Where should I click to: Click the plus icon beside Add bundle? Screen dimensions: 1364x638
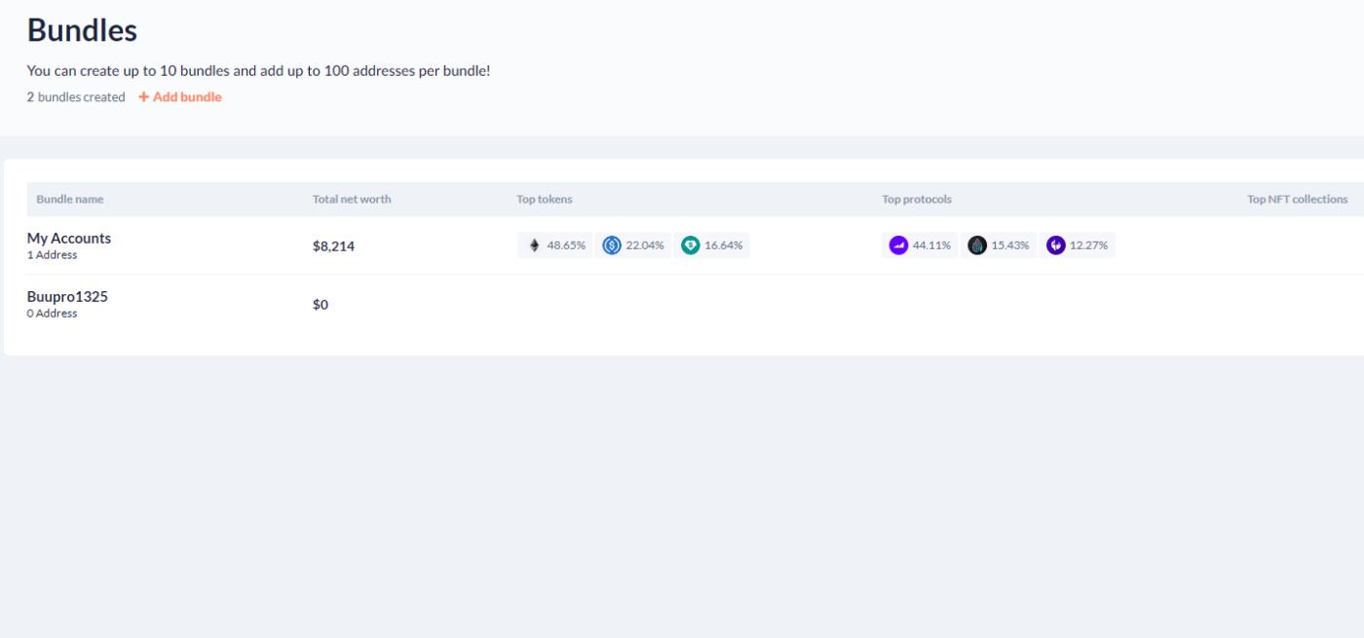(144, 97)
